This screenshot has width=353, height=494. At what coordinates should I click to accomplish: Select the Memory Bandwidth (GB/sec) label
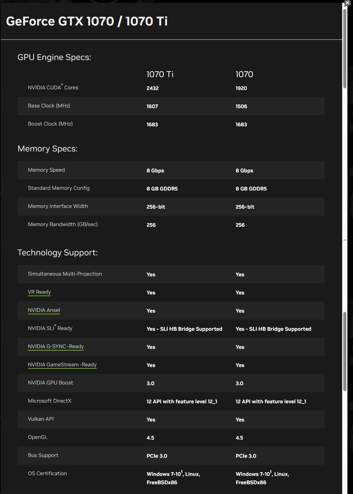coord(63,224)
